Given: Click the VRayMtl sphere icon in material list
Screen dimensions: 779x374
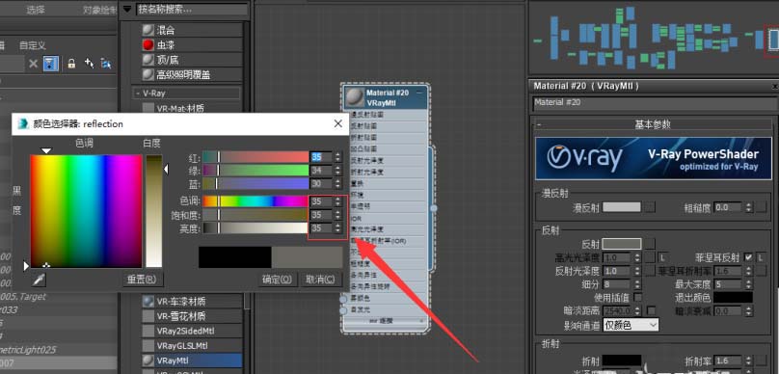Looking at the screenshot, I should pos(148,361).
